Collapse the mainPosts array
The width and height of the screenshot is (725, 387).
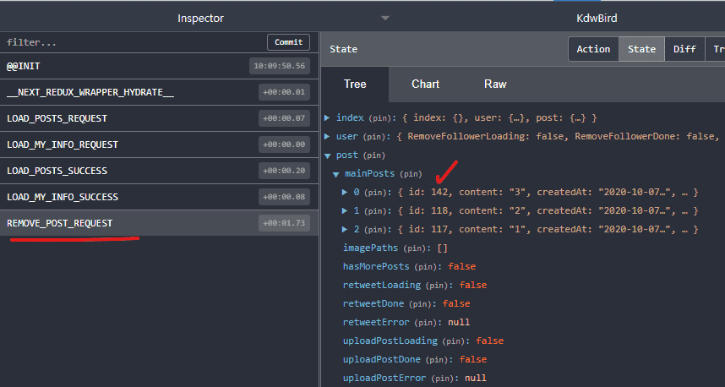(x=336, y=174)
